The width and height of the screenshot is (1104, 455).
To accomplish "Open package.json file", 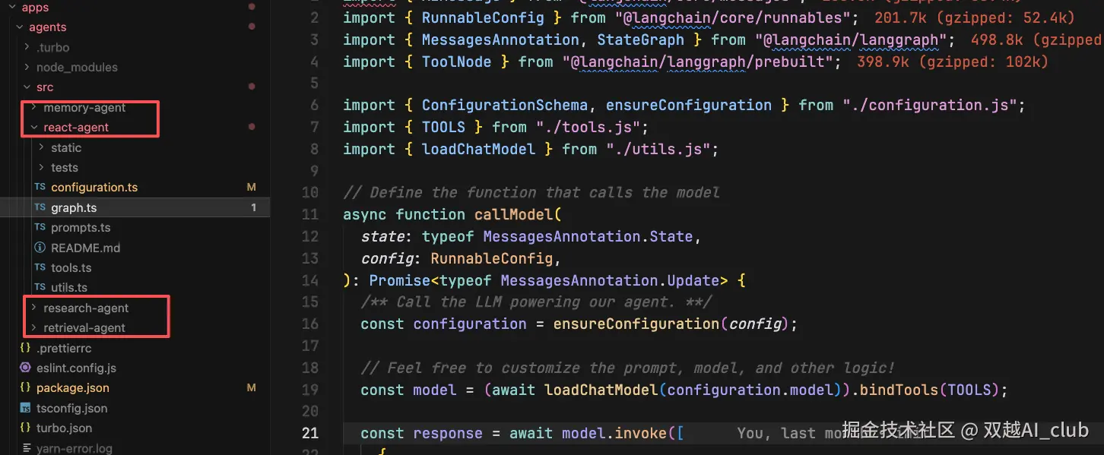I will 73,387.
